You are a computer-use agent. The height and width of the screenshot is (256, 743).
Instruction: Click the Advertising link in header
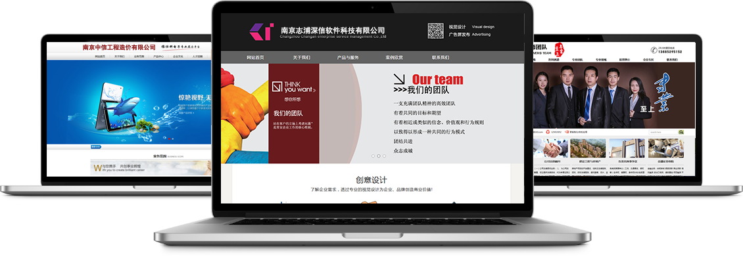click(x=481, y=35)
